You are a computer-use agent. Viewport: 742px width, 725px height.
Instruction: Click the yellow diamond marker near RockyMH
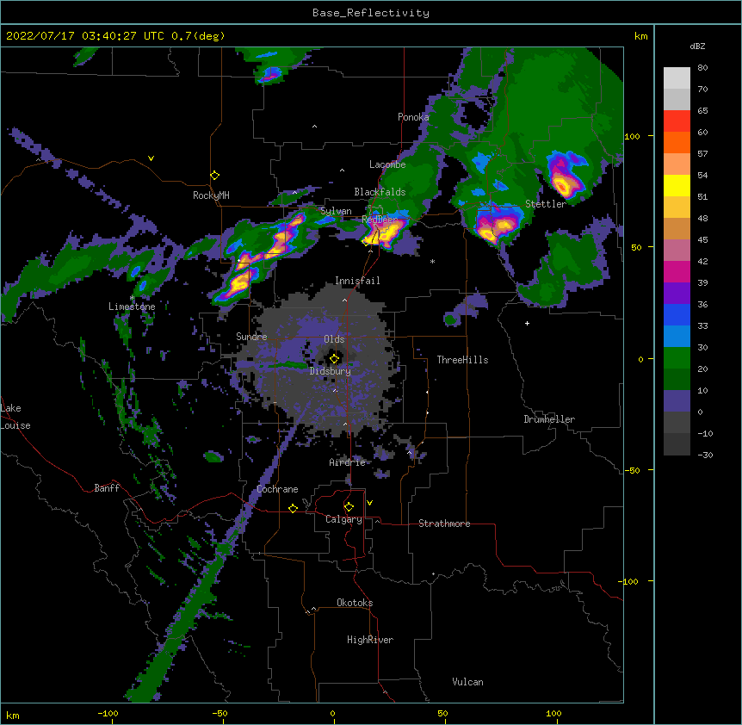coord(215,176)
